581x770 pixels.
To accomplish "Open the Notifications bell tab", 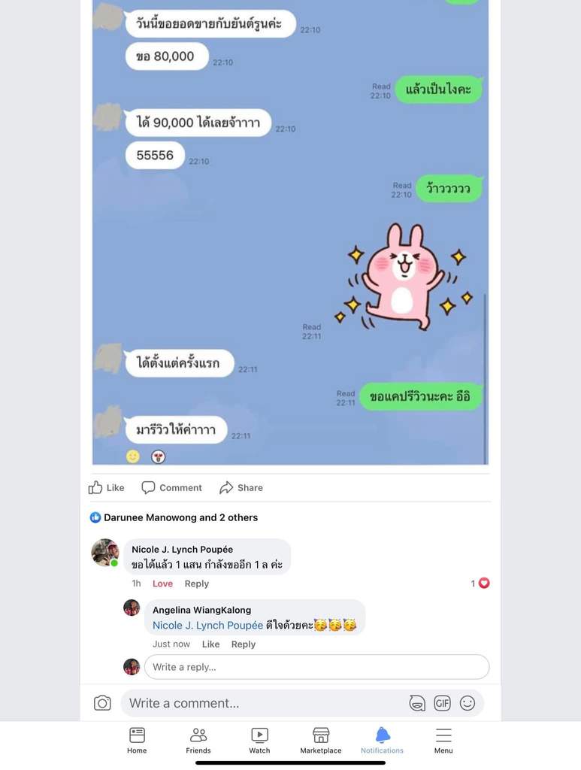I will tap(383, 740).
